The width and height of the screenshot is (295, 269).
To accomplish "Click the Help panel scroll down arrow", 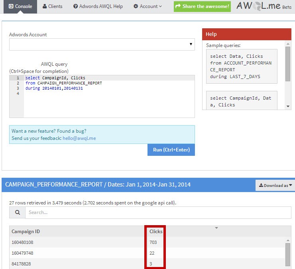I will click(x=288, y=106).
